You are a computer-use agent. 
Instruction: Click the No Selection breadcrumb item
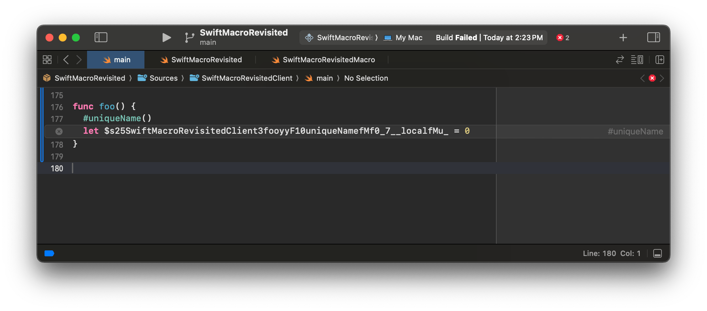pyautogui.click(x=366, y=78)
